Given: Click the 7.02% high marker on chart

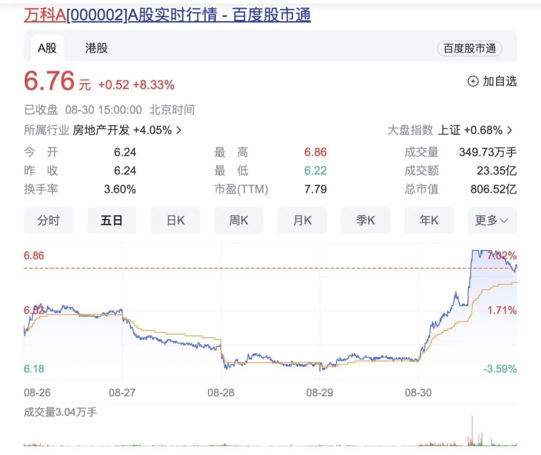Looking at the screenshot, I should [x=502, y=256].
